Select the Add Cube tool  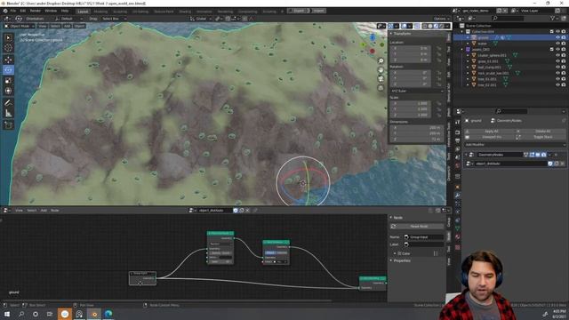8,125
